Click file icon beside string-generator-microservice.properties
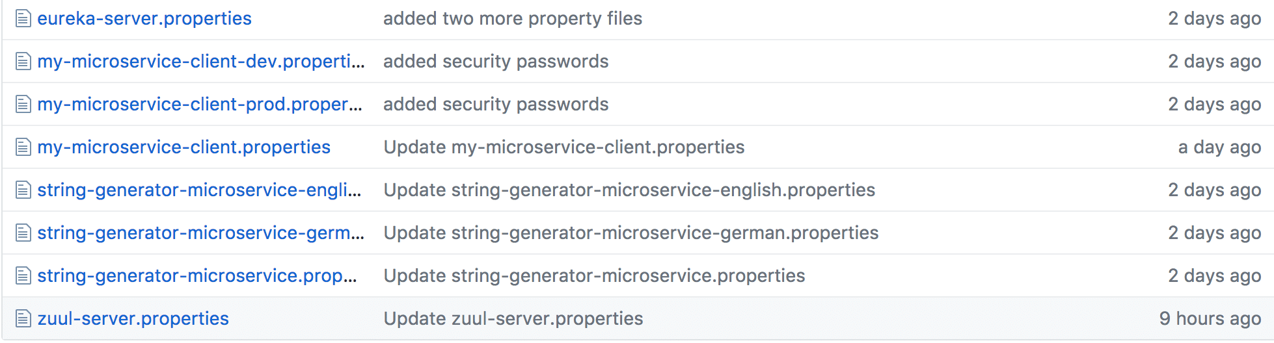Screen dimensions: 1274x343 [x=23, y=276]
